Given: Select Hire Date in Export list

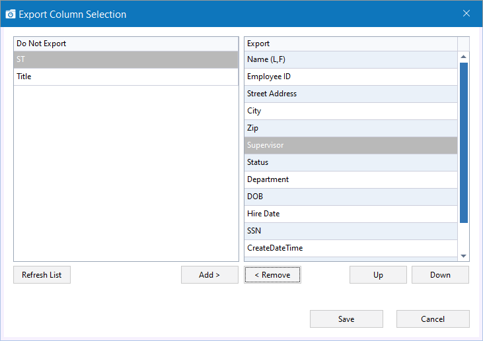Looking at the screenshot, I should (351, 214).
